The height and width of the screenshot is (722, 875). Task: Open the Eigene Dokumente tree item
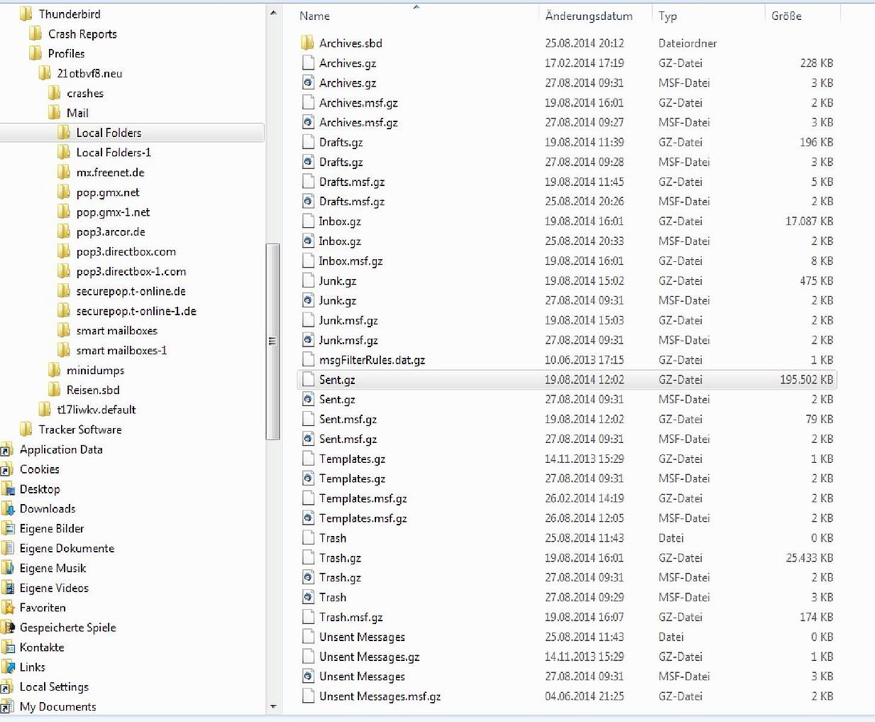[x=67, y=548]
